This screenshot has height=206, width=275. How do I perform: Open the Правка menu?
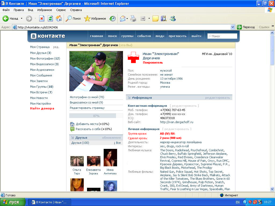point(19,10)
